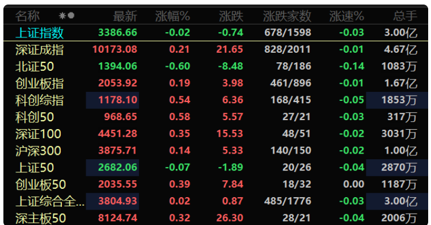Sort by the 涨跌 column header
This screenshot has width=431, height=225.
pyautogui.click(x=231, y=16)
